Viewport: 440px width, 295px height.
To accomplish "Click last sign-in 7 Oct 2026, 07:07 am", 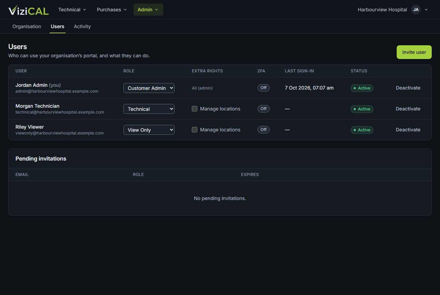I will [x=309, y=88].
